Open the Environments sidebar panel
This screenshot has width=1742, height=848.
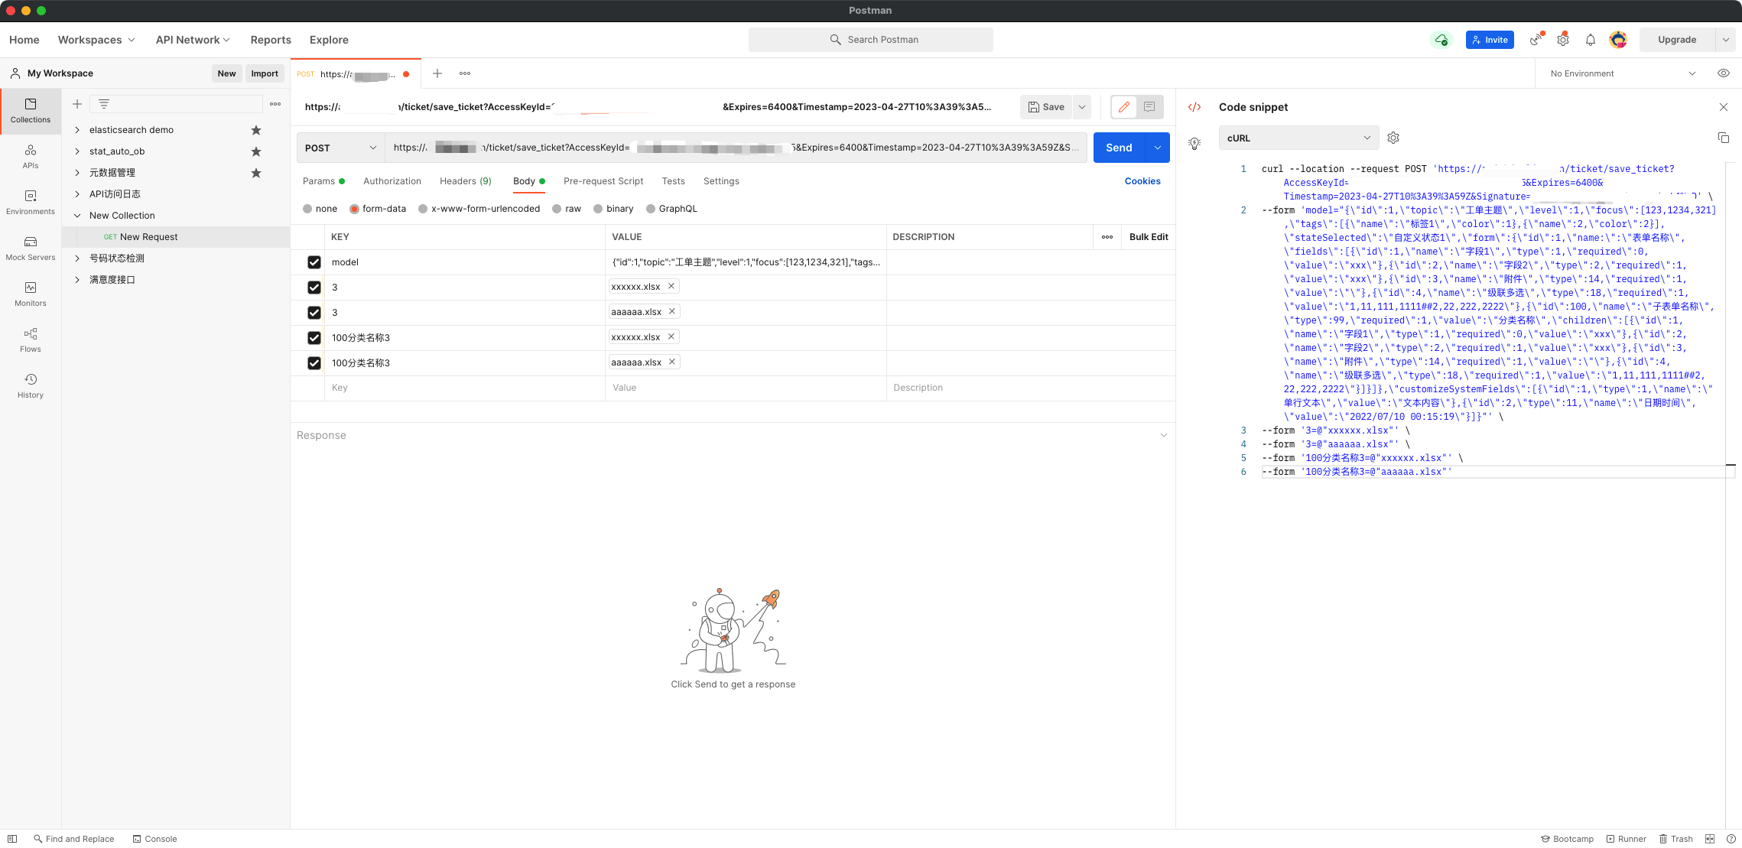31,203
